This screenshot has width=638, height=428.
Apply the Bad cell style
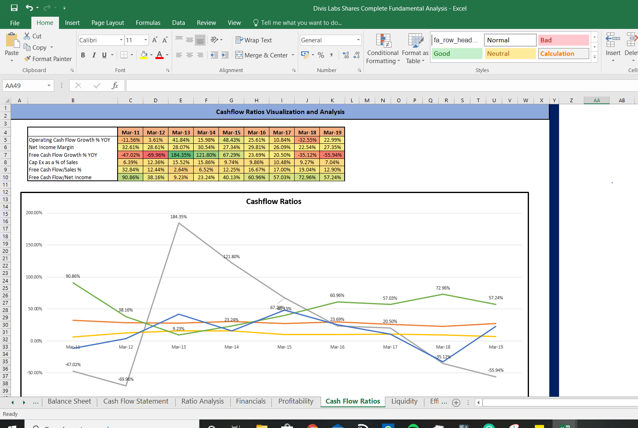coord(564,40)
